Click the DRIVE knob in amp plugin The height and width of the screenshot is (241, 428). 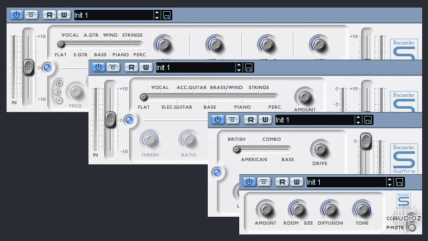pyautogui.click(x=321, y=149)
